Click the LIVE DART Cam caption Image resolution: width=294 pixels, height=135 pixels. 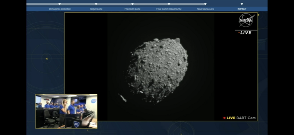pos(241,118)
